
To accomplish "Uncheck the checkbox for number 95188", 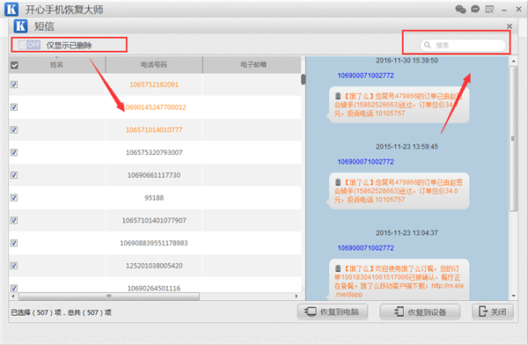I will click(x=14, y=198).
